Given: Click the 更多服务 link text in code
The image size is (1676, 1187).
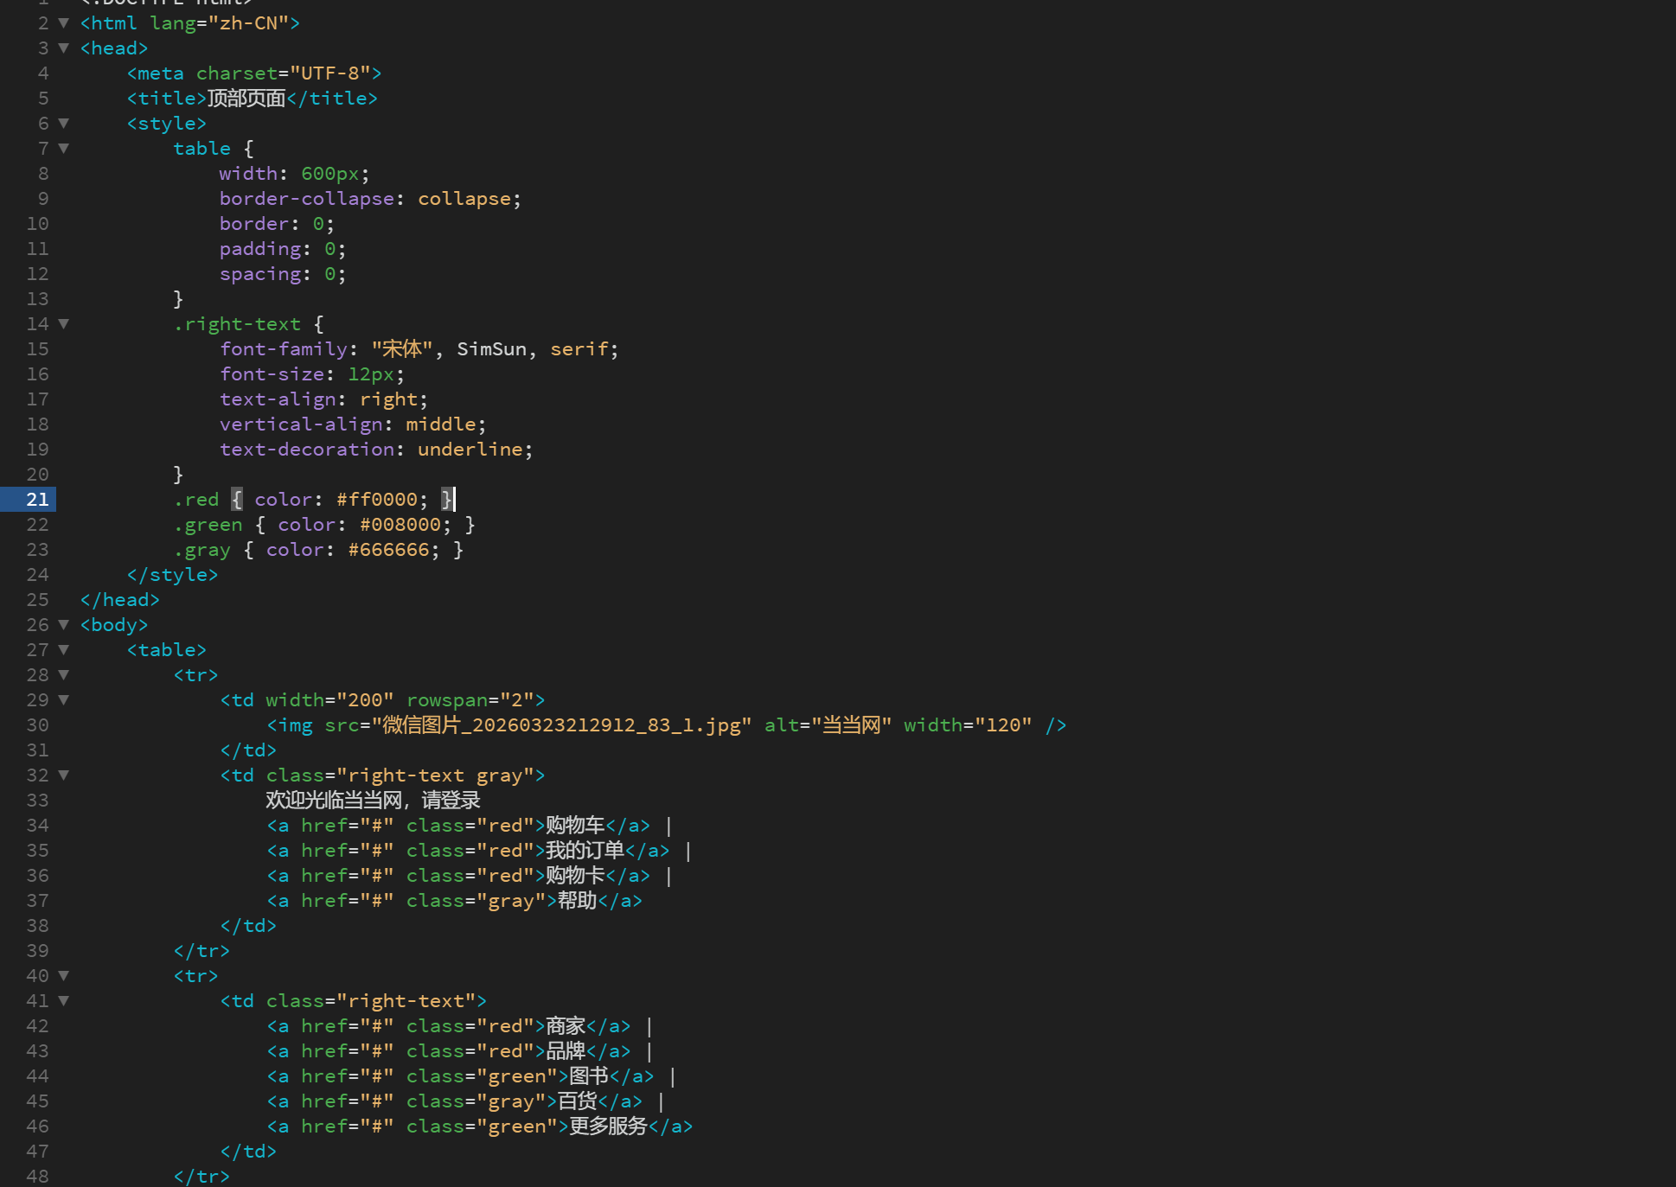Looking at the screenshot, I should point(608,1126).
